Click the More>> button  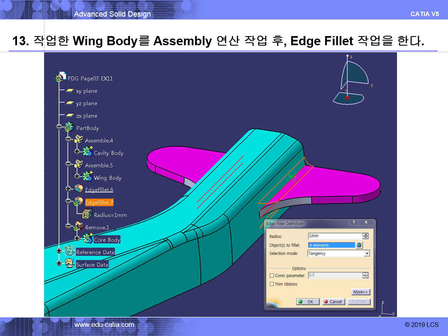[360, 292]
